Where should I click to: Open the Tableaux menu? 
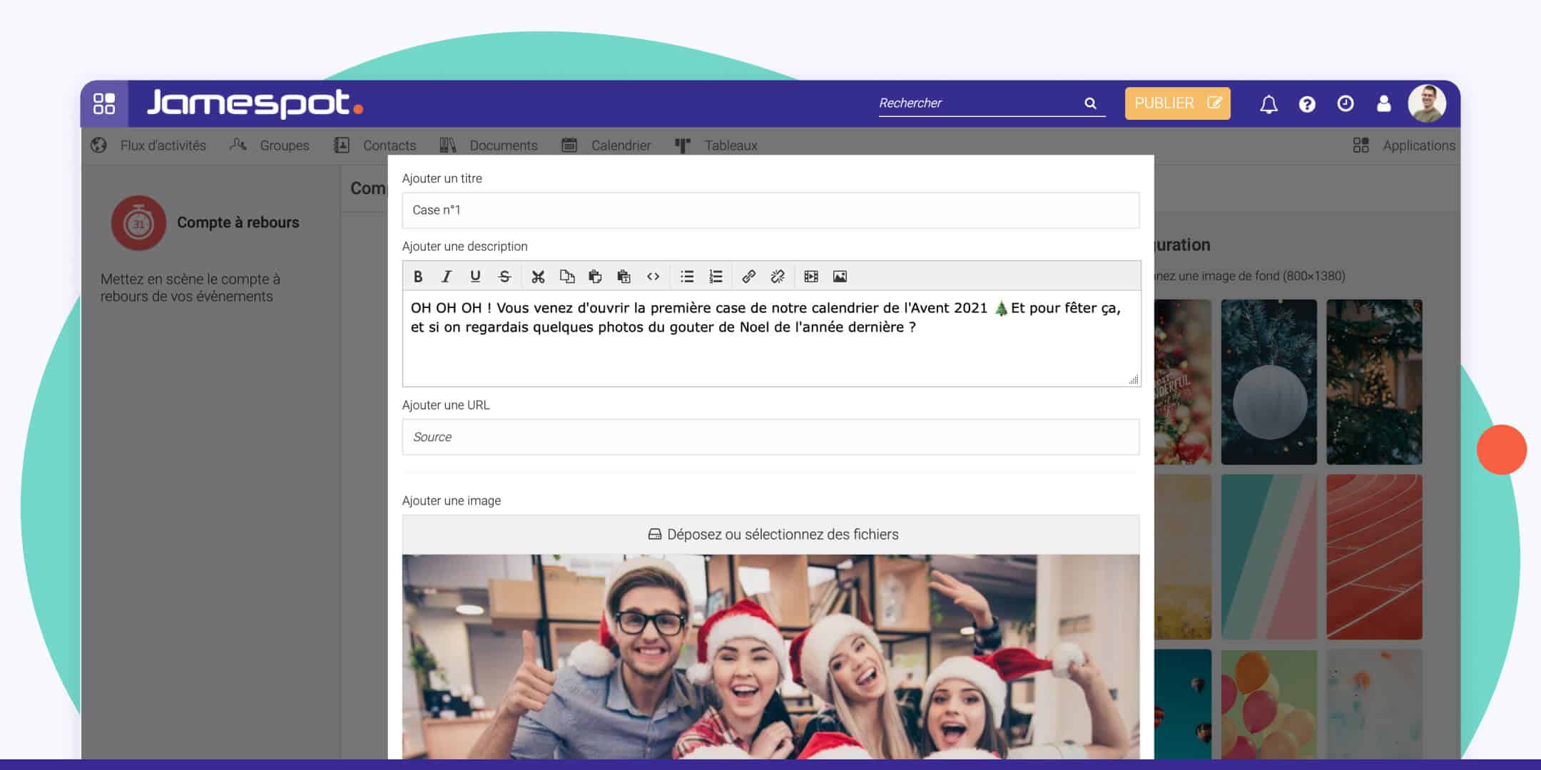pyautogui.click(x=716, y=145)
